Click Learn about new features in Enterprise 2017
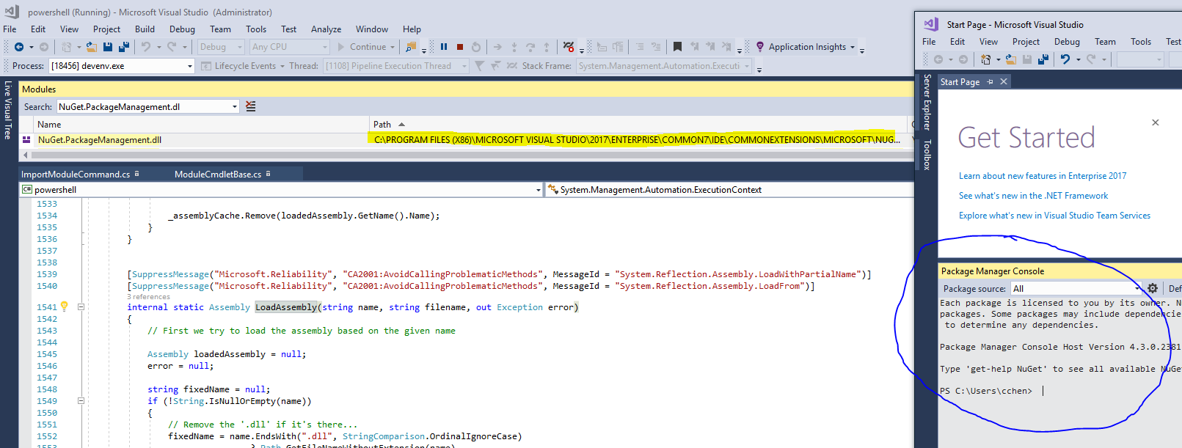This screenshot has height=448, width=1182. tap(1042, 176)
